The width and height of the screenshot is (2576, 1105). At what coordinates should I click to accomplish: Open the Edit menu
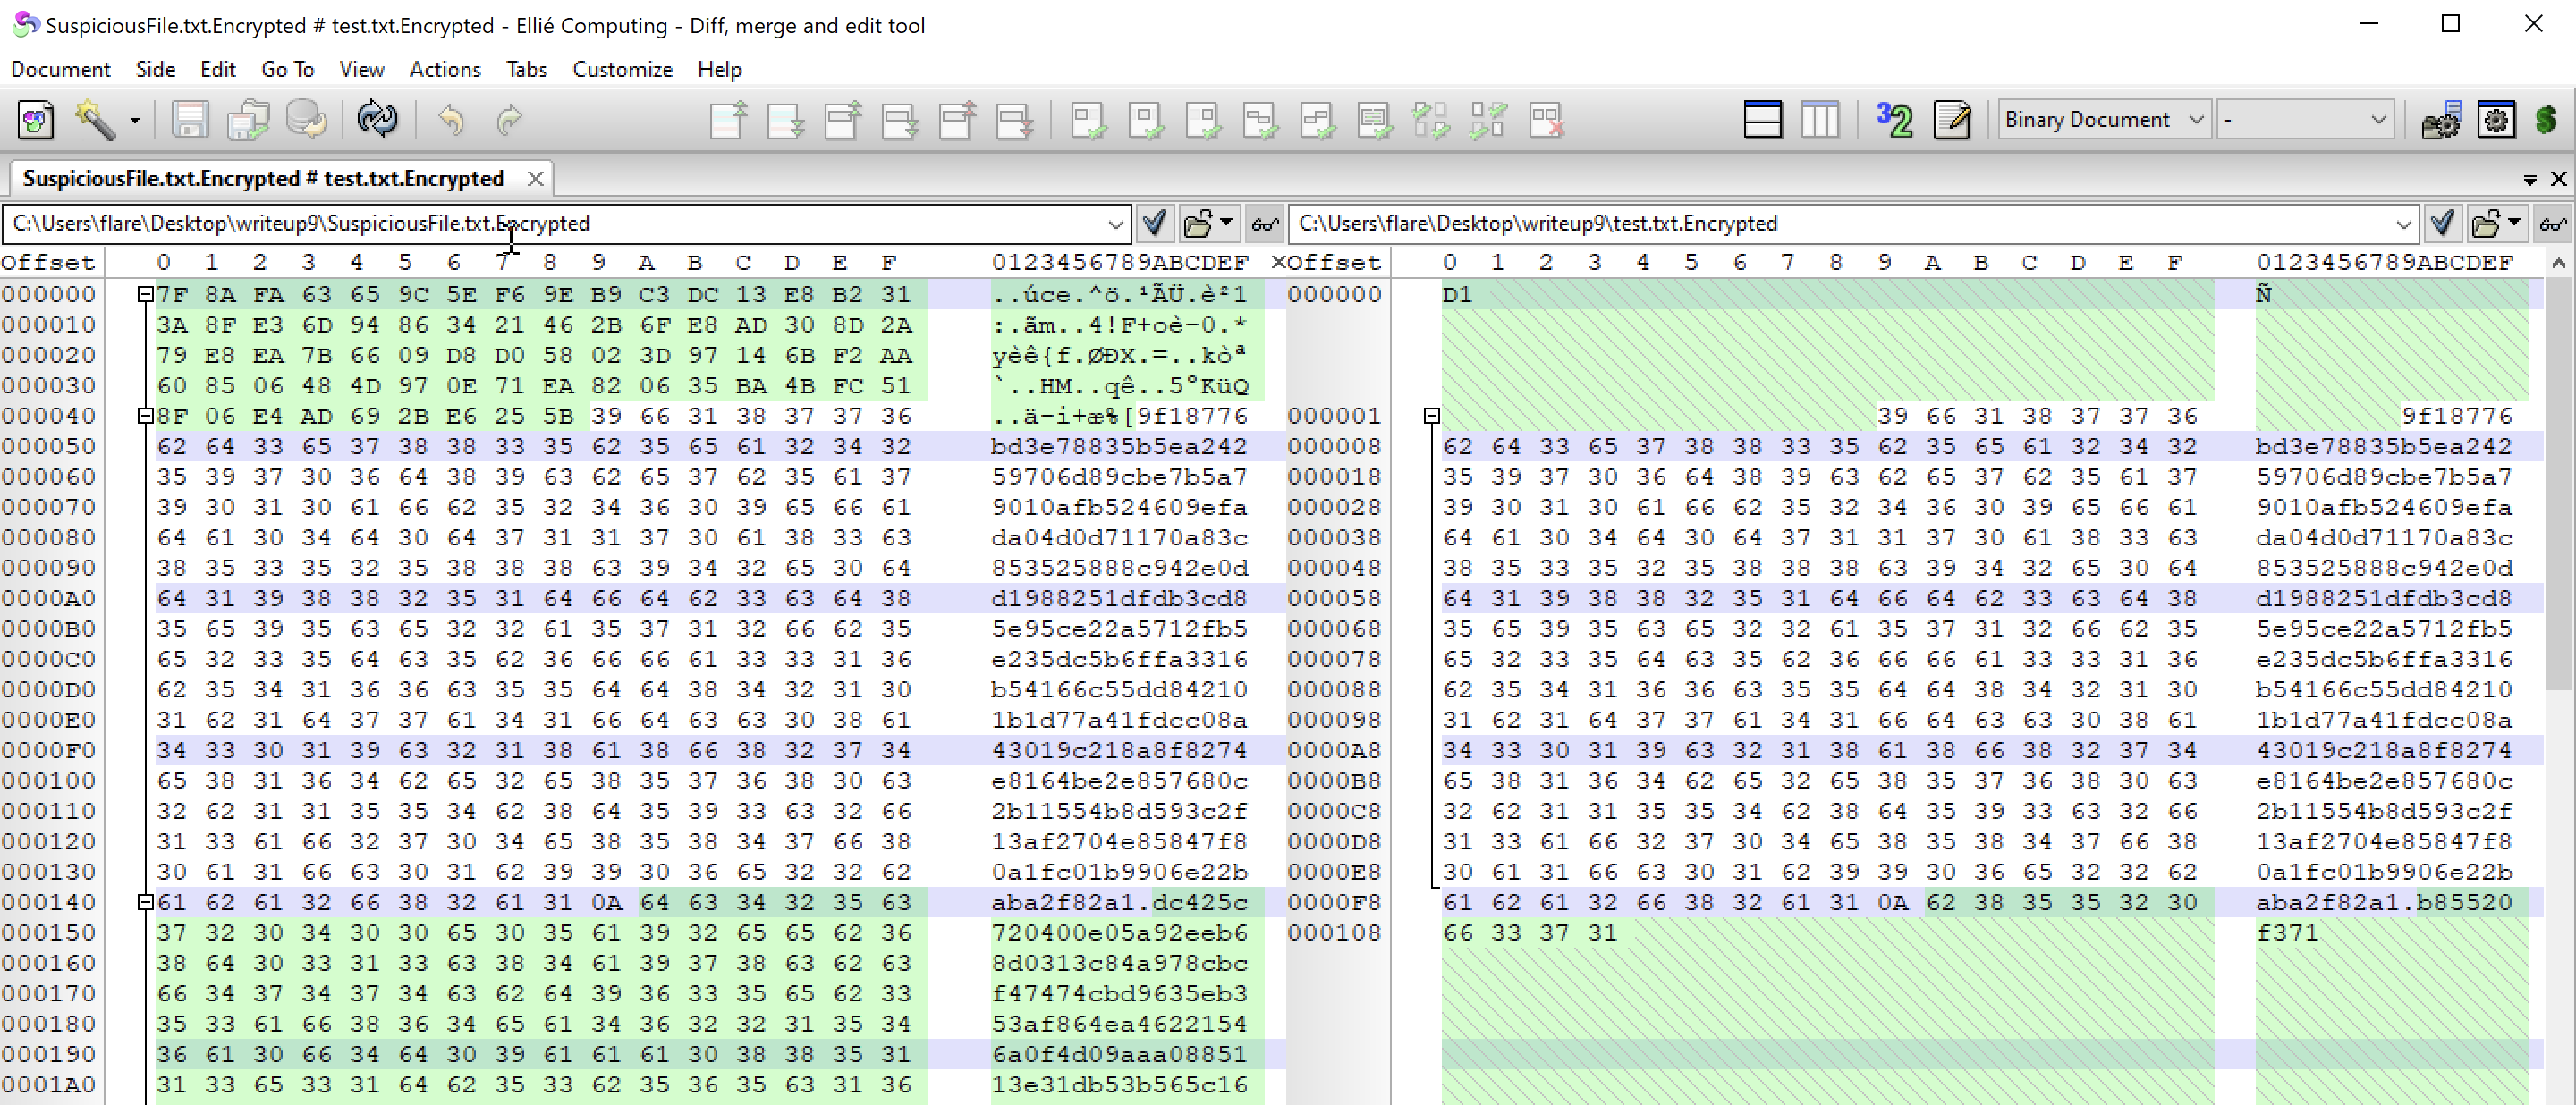tap(217, 69)
